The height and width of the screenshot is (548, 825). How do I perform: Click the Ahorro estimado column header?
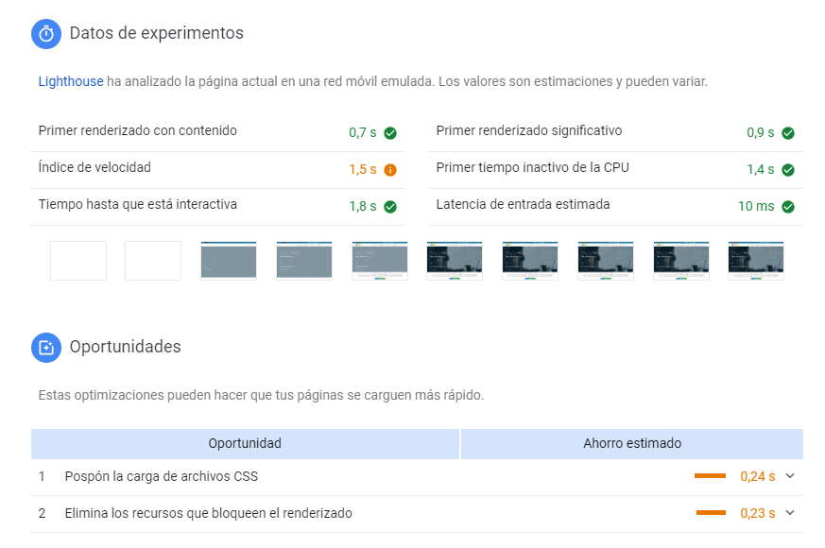coord(632,443)
